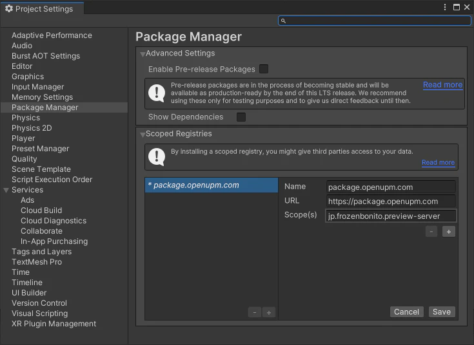Open Timeline settings
The image size is (474, 345).
27,282
